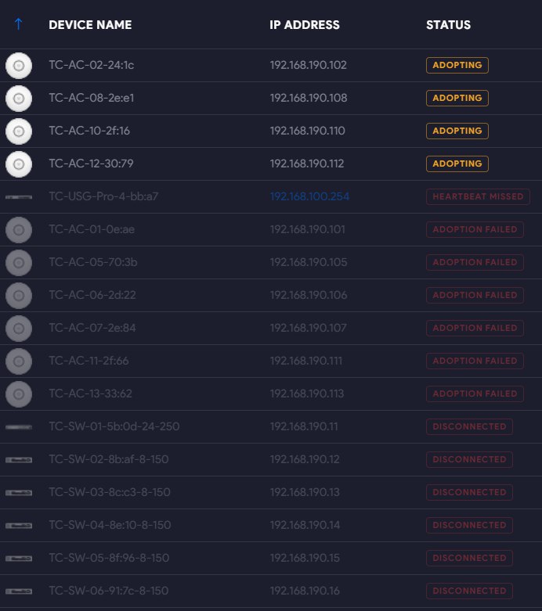This screenshot has height=611, width=542.
Task: Sort by IP Address column header
Action: click(305, 24)
